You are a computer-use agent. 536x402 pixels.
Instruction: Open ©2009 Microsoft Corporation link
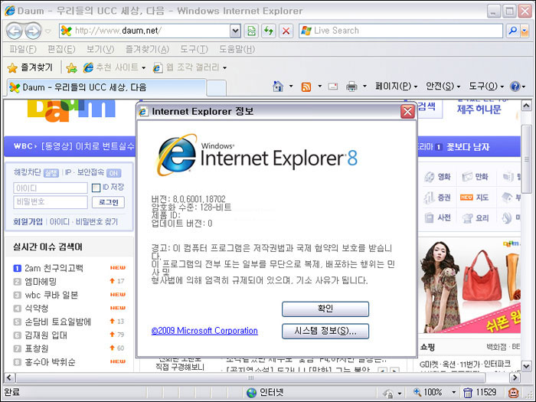click(204, 331)
